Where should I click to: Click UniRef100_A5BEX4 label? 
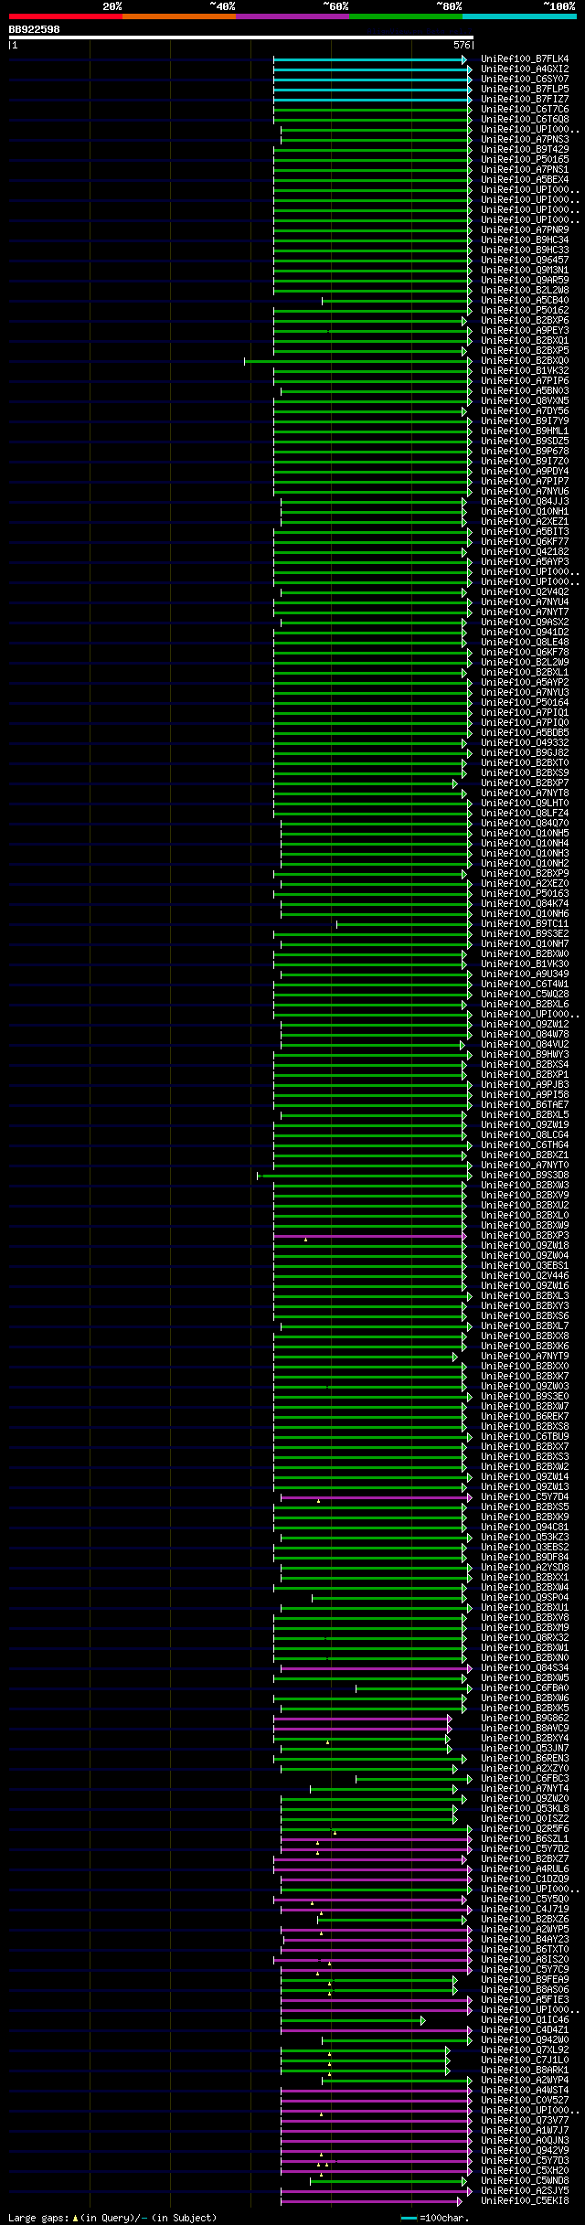coord(525,180)
